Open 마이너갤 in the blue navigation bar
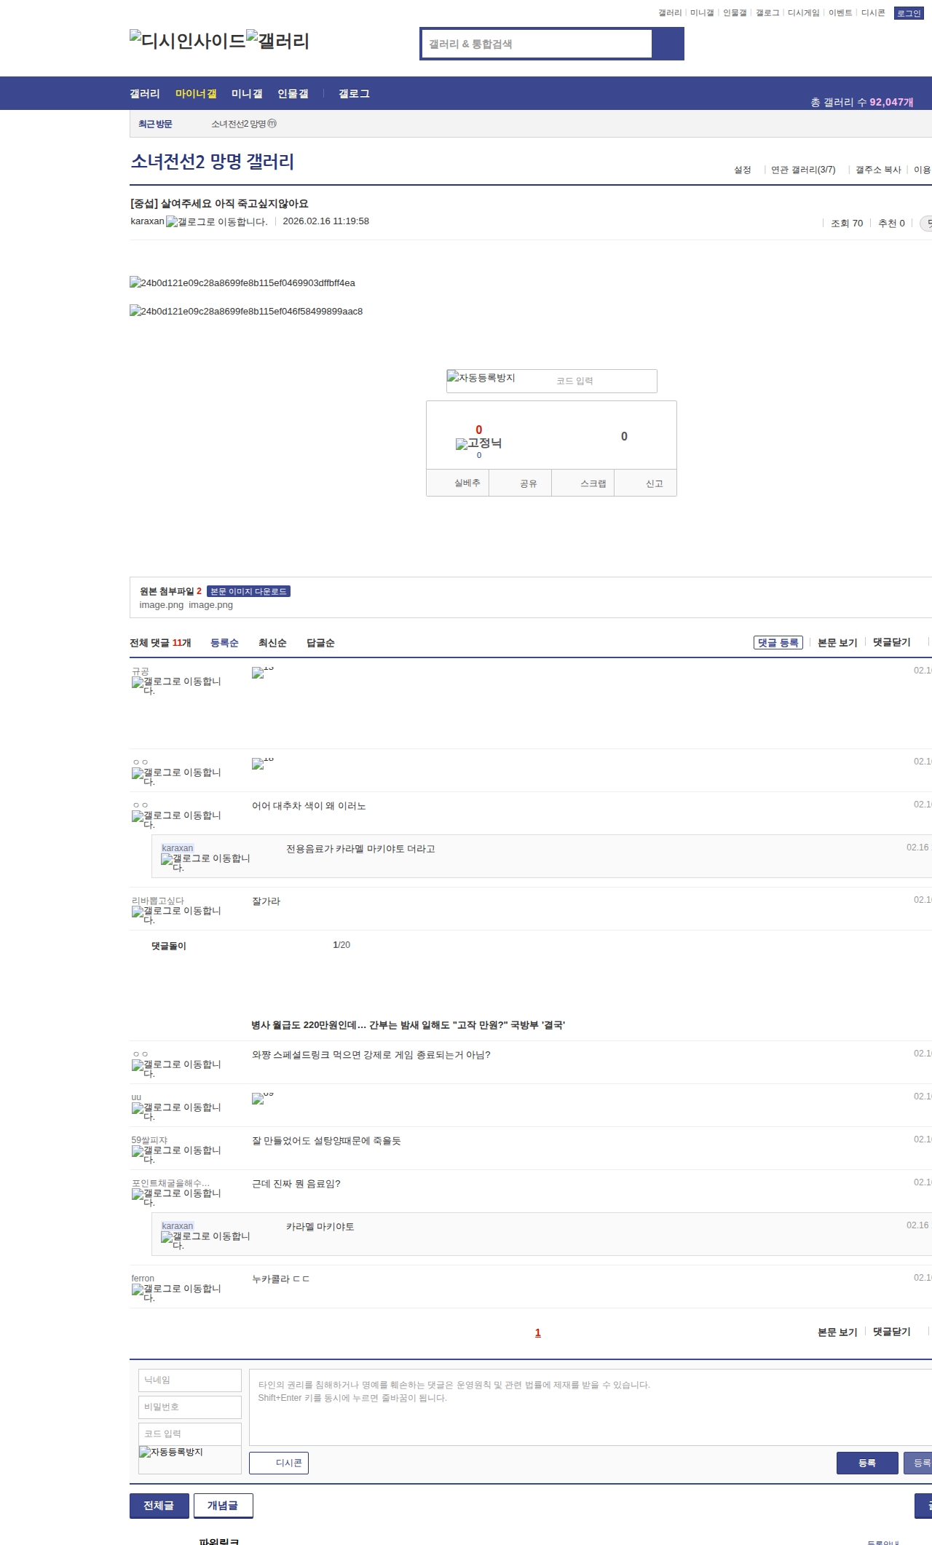This screenshot has width=932, height=1545. click(x=196, y=94)
